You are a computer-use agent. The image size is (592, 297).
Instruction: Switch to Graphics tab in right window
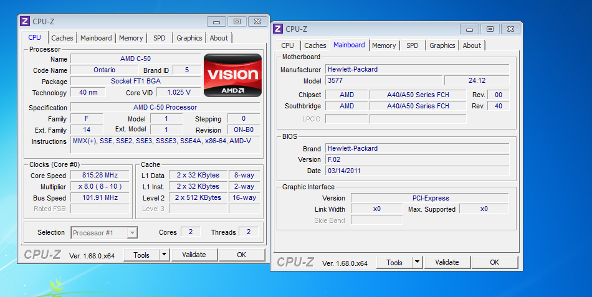[x=442, y=45]
